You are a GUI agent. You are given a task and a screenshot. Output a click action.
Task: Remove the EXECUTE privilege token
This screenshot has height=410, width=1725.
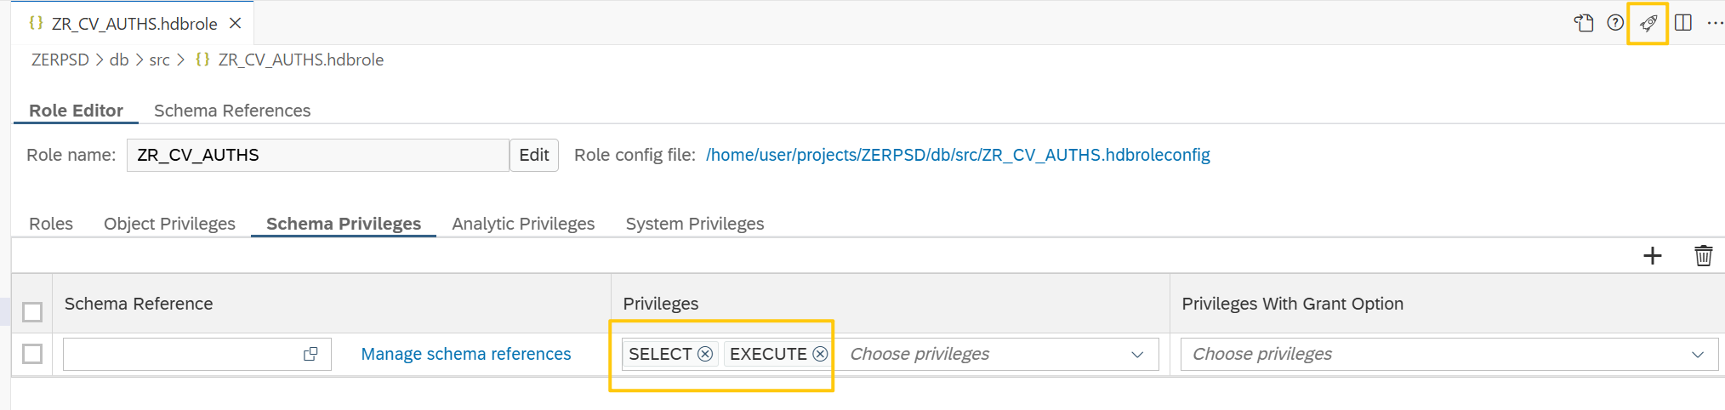point(820,354)
